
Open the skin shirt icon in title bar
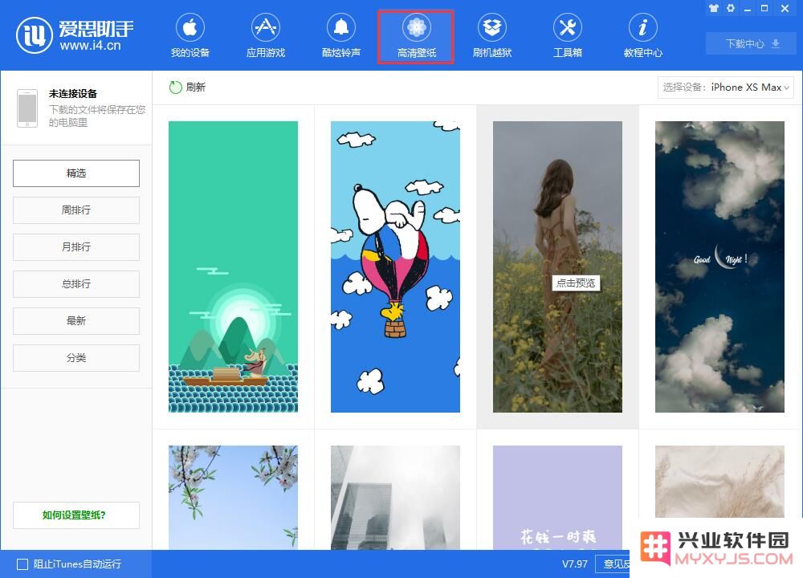coord(713,8)
